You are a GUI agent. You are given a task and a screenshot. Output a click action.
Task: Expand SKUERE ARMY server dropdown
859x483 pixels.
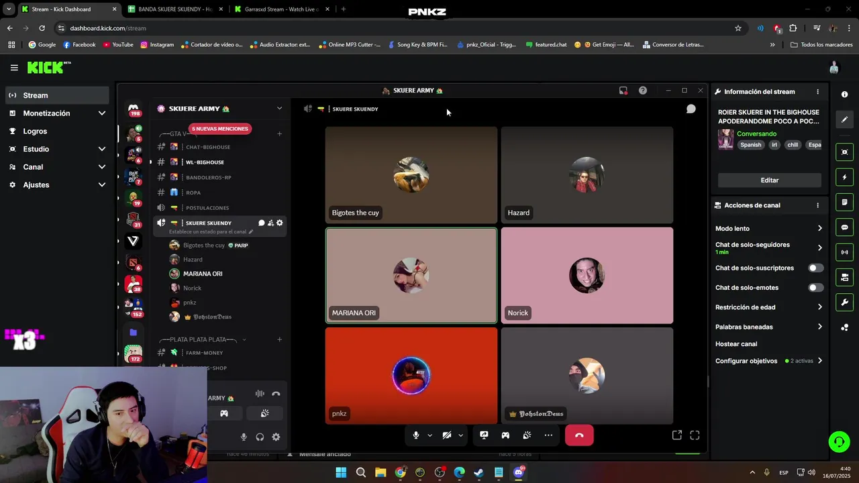click(x=279, y=109)
